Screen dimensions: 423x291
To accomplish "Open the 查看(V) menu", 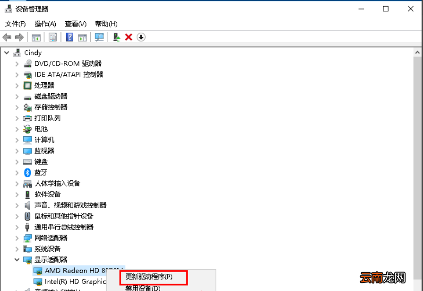I will (76, 24).
